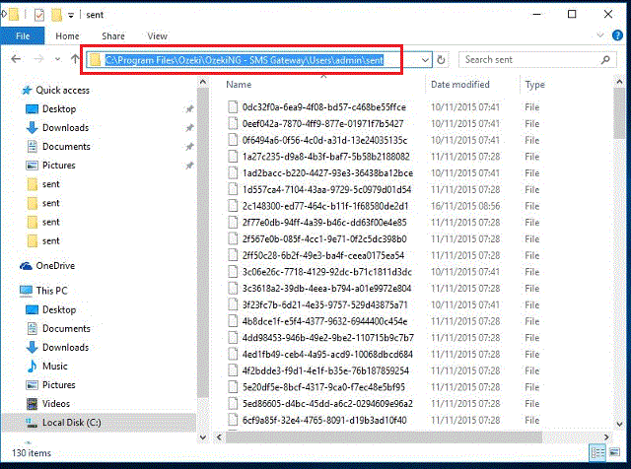The width and height of the screenshot is (631, 469).
Task: Open Desktop under This PC
Action: 59,309
